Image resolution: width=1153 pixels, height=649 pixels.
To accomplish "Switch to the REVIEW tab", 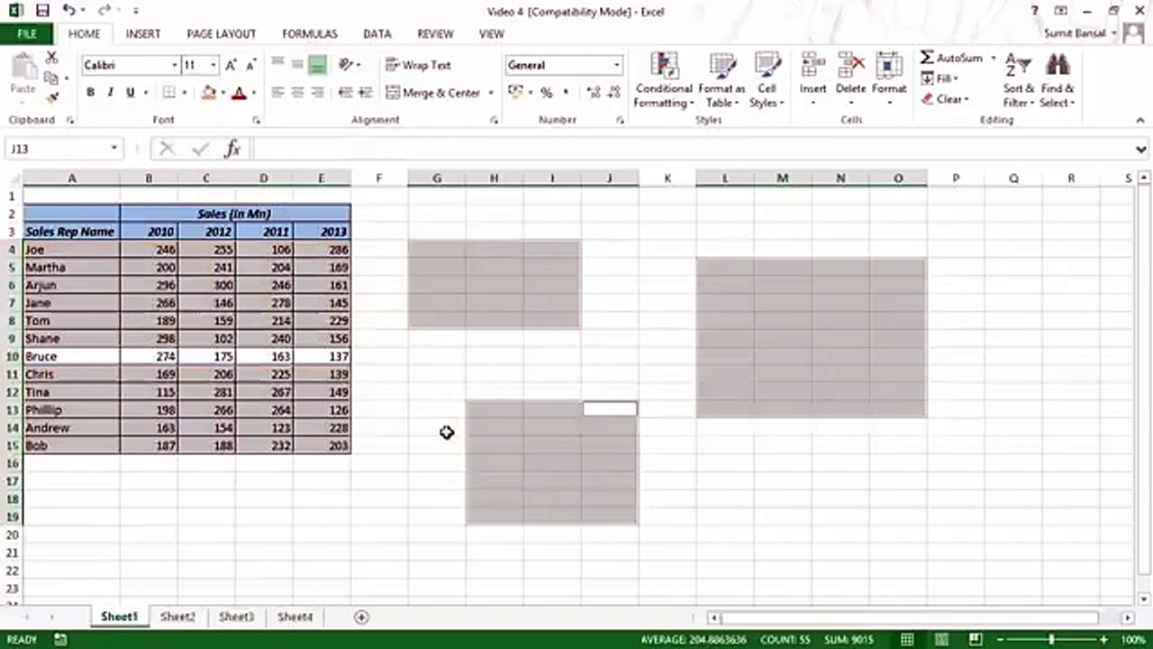I will 435,33.
